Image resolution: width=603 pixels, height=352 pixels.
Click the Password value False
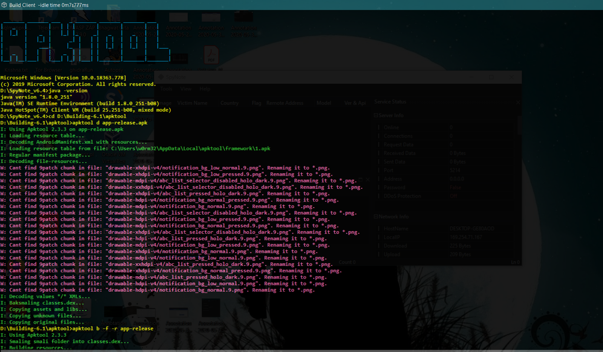(455, 188)
